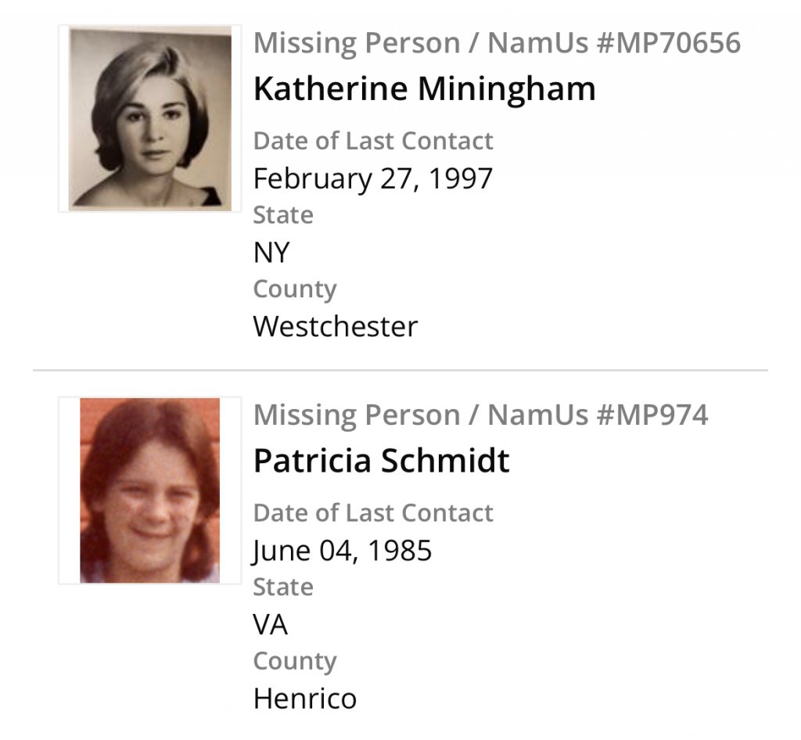Open Katherine Miningham's black-and-white photo
The width and height of the screenshot is (801, 740).
[x=150, y=118]
